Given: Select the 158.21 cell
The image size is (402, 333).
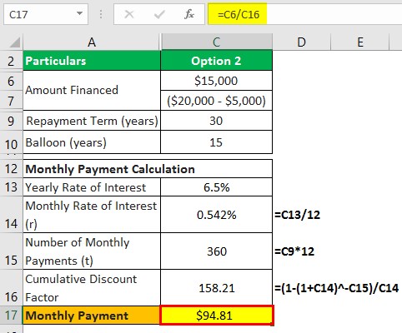Looking at the screenshot, I should [216, 288].
